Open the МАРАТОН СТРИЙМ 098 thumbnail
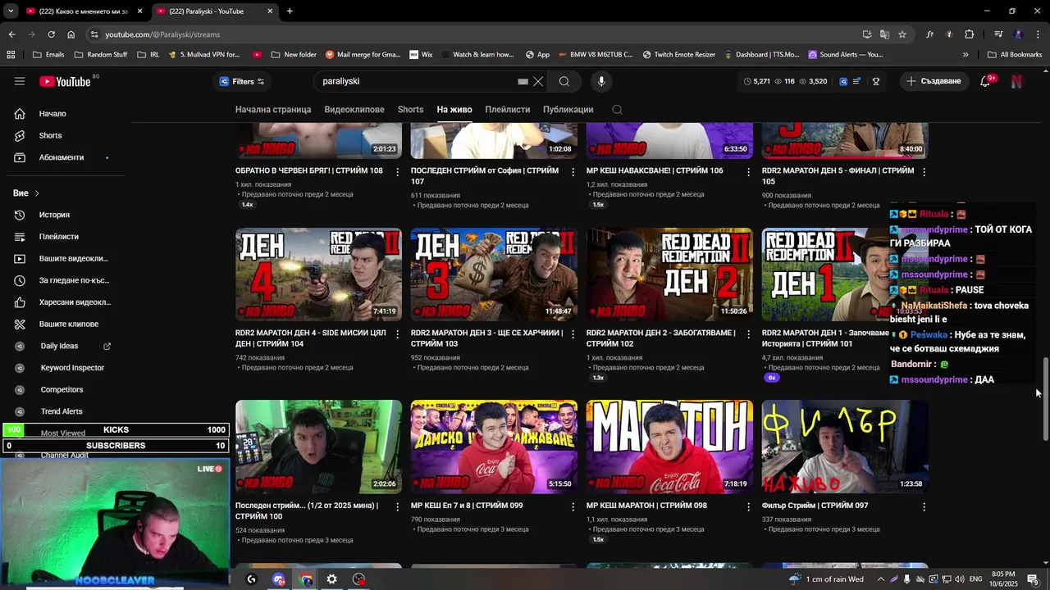 (x=669, y=447)
